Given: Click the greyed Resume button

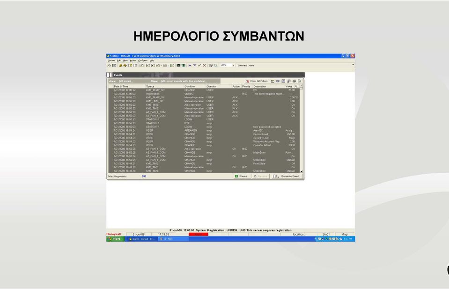Looking at the screenshot, I should (261, 176).
